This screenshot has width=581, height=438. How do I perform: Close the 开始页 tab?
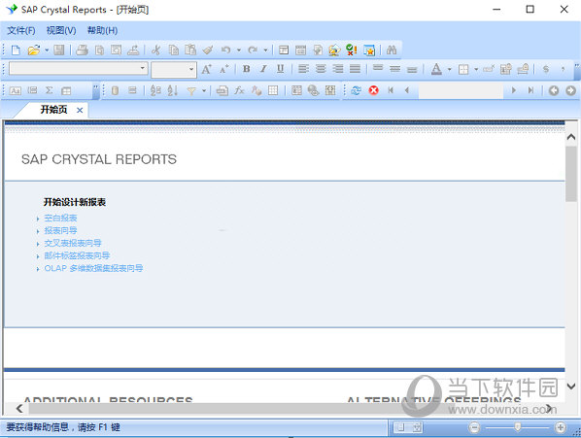point(80,110)
